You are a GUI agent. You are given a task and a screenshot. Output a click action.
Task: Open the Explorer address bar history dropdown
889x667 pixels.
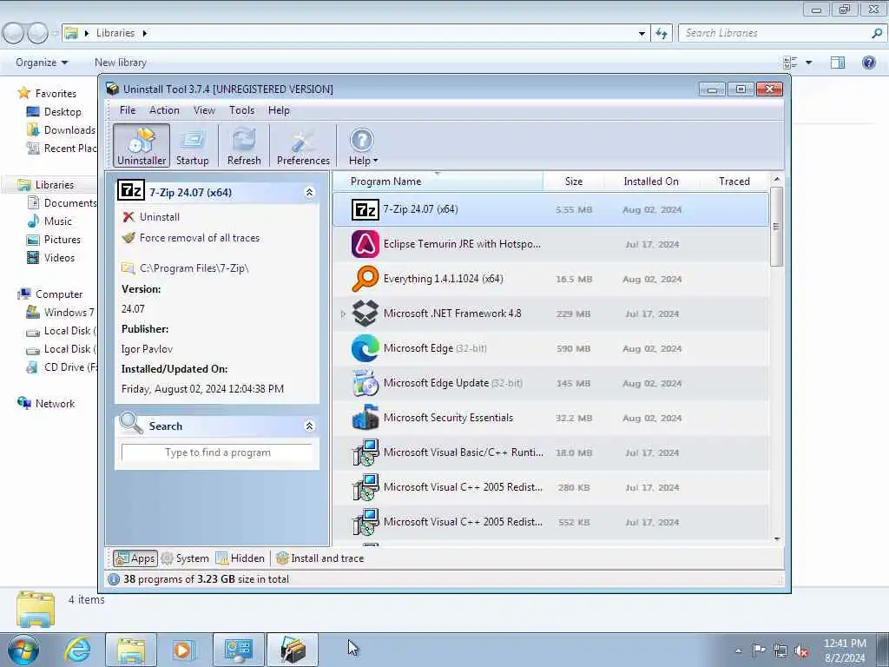[x=642, y=34]
